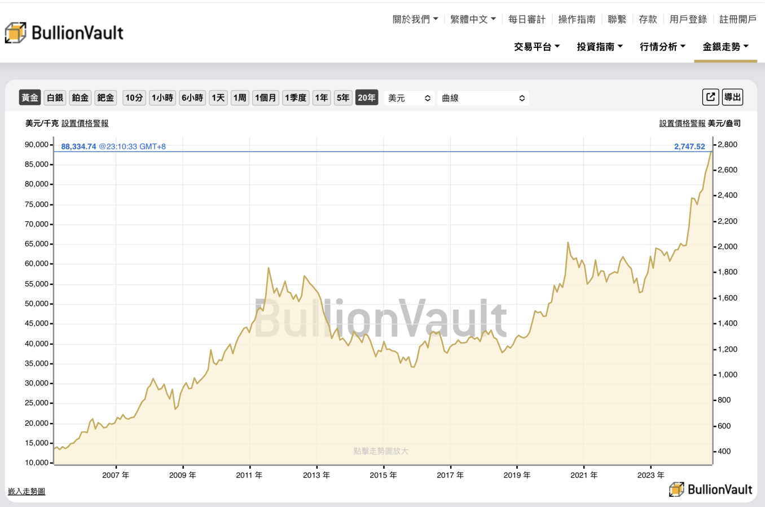This screenshot has width=765, height=507.
Task: Click 設置價格警報 link beside 美元/千克
Action: coord(85,123)
